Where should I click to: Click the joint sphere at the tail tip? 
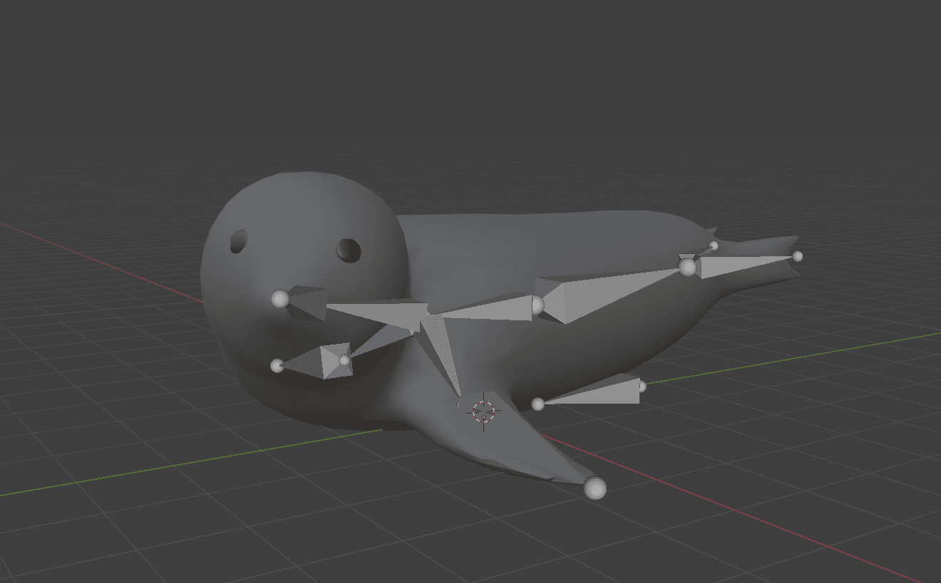click(798, 256)
